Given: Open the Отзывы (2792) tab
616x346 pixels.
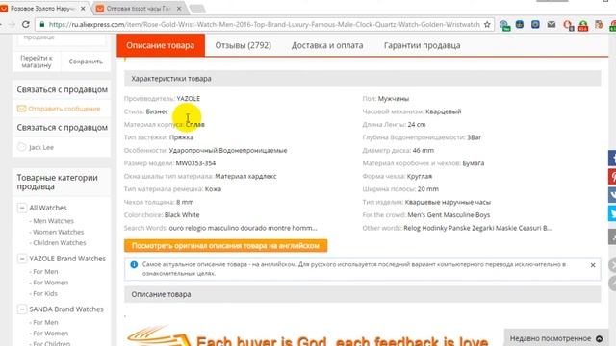Looking at the screenshot, I should click(244, 45).
